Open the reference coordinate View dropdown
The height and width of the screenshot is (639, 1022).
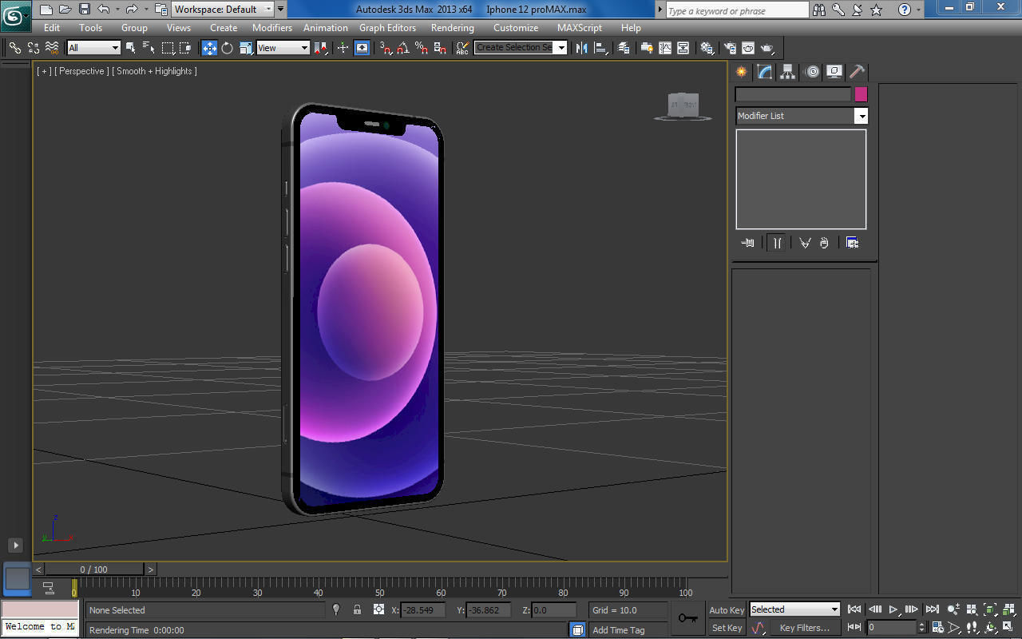[283, 48]
